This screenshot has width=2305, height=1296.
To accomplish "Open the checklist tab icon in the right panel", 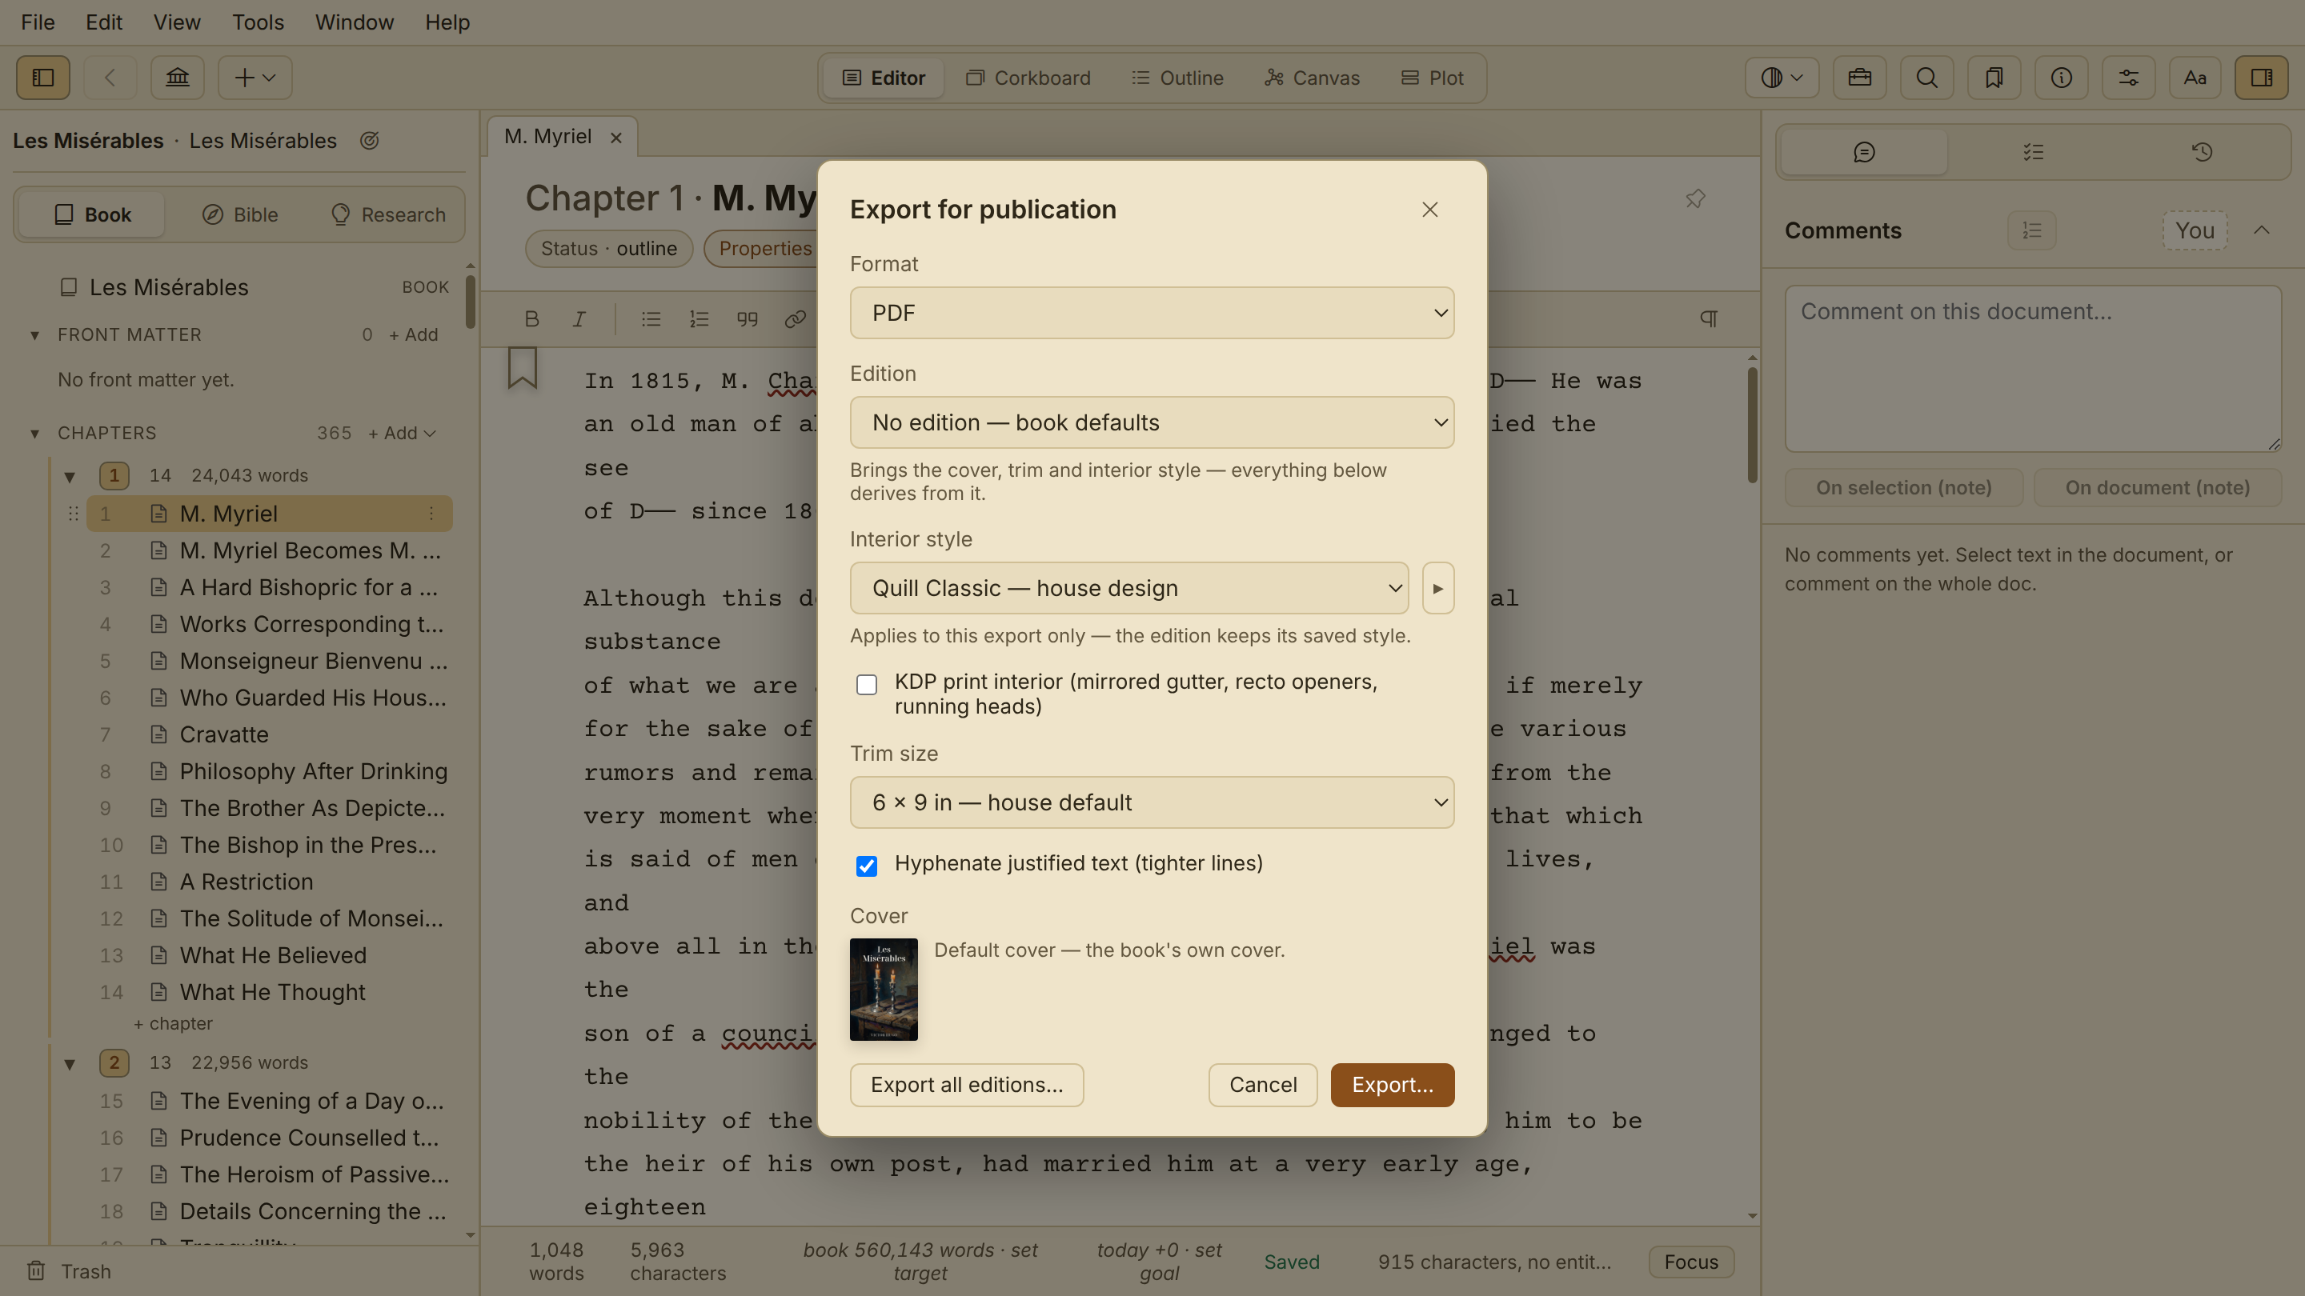I will 2033,152.
